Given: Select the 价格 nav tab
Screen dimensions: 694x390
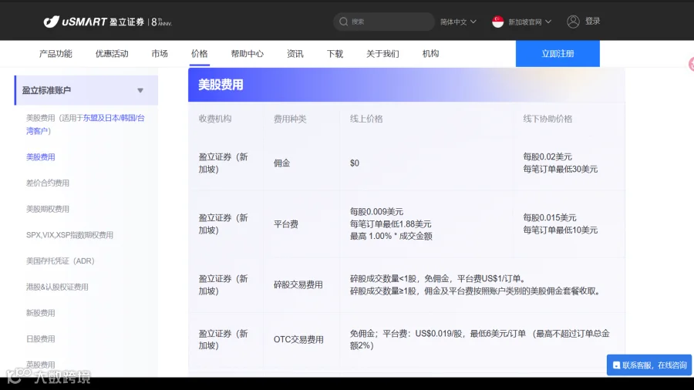Looking at the screenshot, I should click(x=199, y=53).
